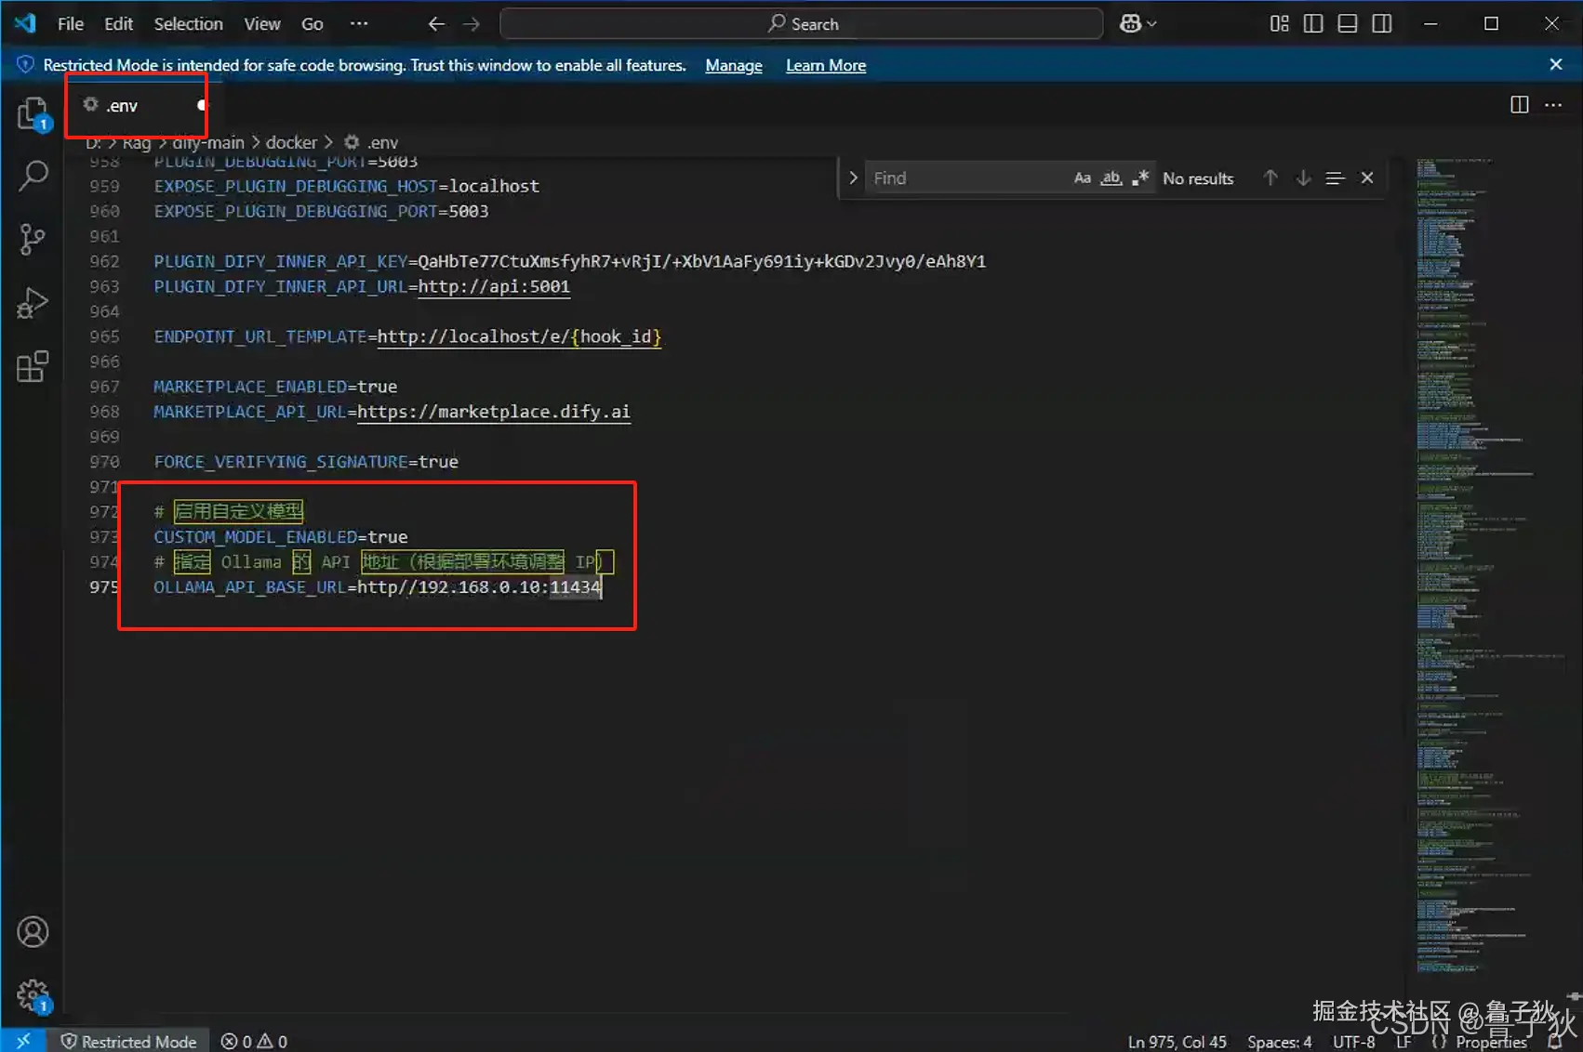This screenshot has height=1052, width=1583.
Task: Show the errors and warnings count panel
Action: [x=254, y=1042]
